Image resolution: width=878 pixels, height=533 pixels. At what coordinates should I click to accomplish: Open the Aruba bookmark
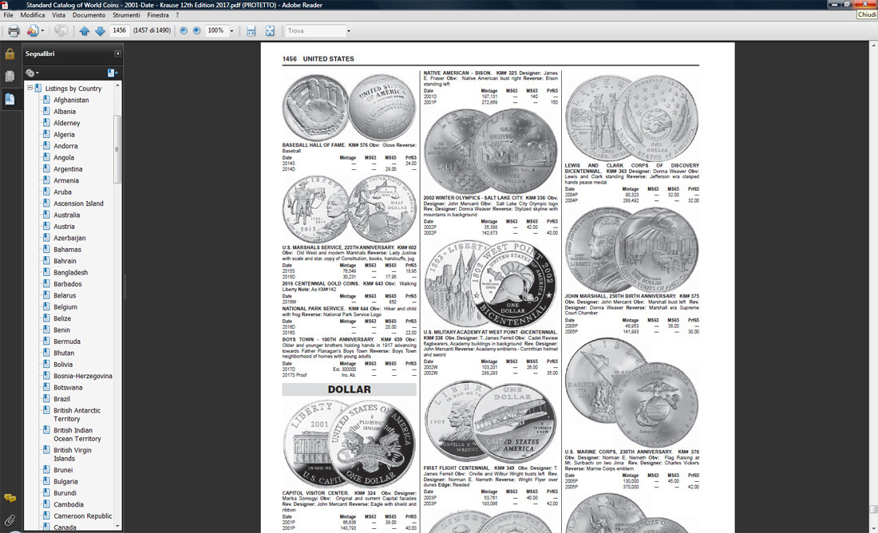tap(62, 192)
